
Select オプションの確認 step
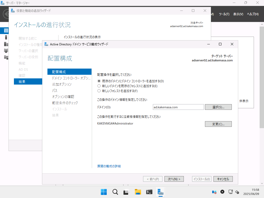[x=63, y=97]
